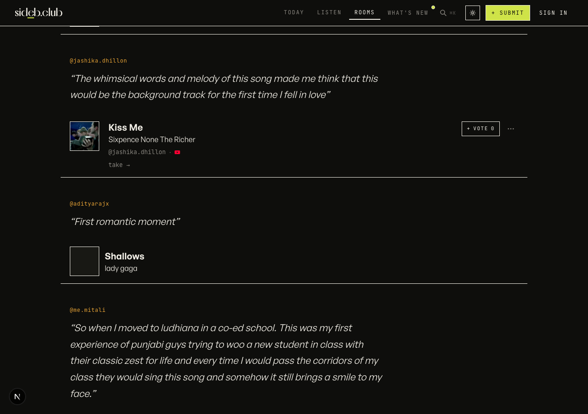Open the @adityarajx profile handle
The height and width of the screenshot is (414, 588).
(90, 204)
